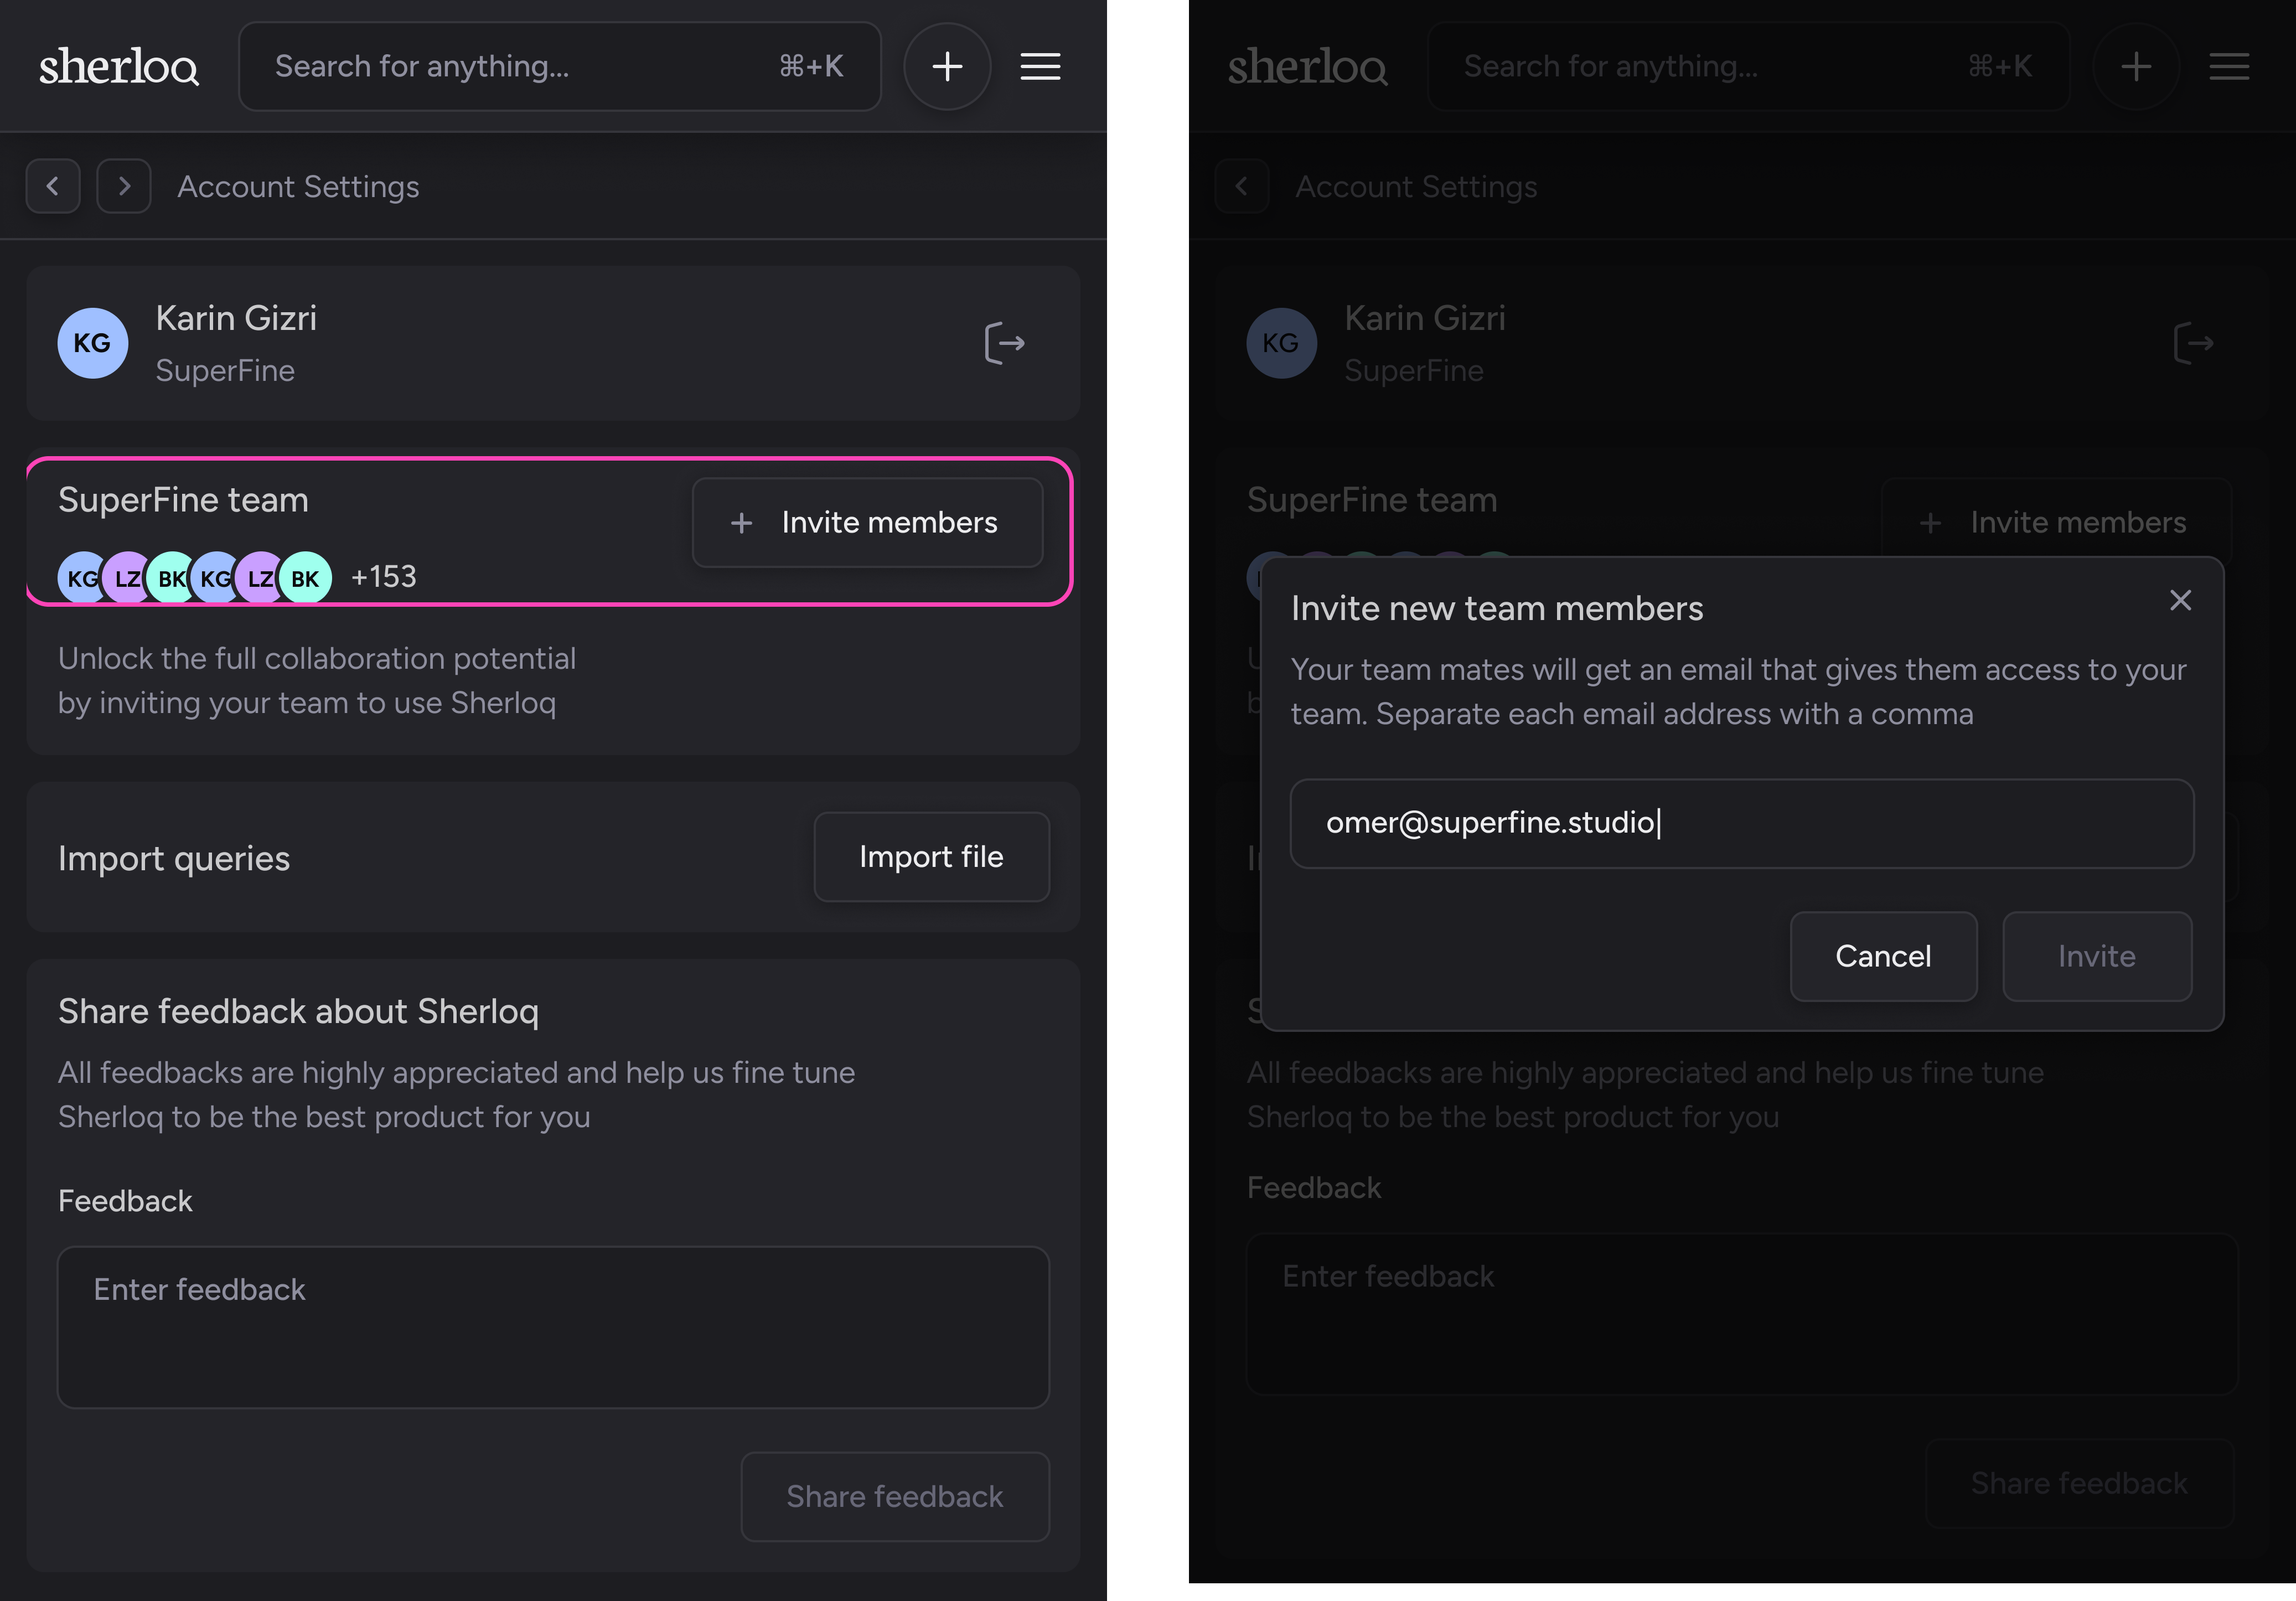Click the Enter feedback text area
Screen dimensions: 2296x1601
(x=552, y=1326)
